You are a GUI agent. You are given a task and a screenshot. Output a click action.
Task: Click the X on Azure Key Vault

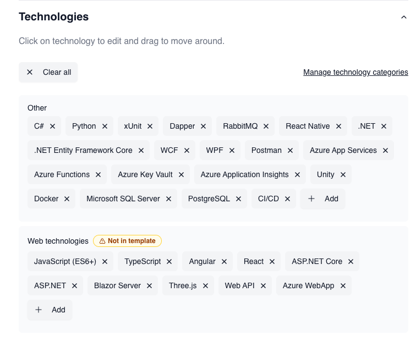click(181, 175)
